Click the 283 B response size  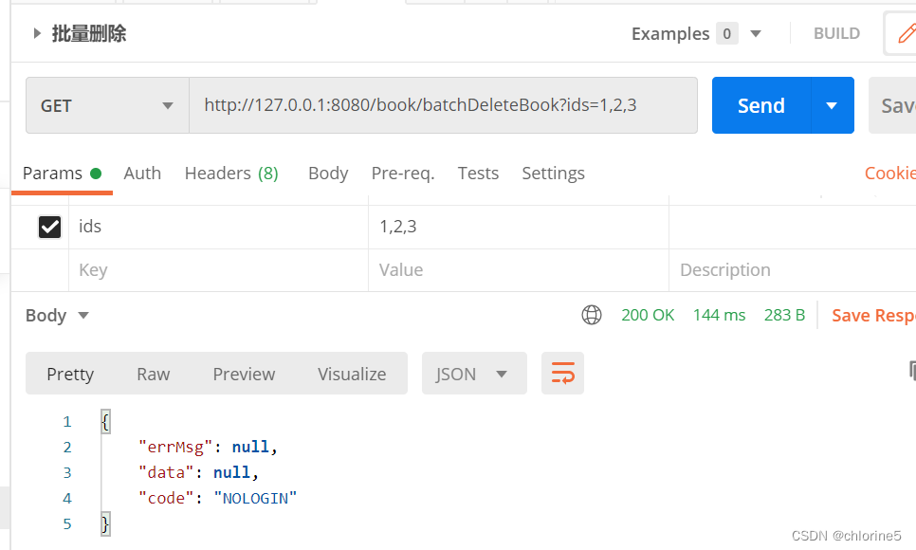pos(784,315)
